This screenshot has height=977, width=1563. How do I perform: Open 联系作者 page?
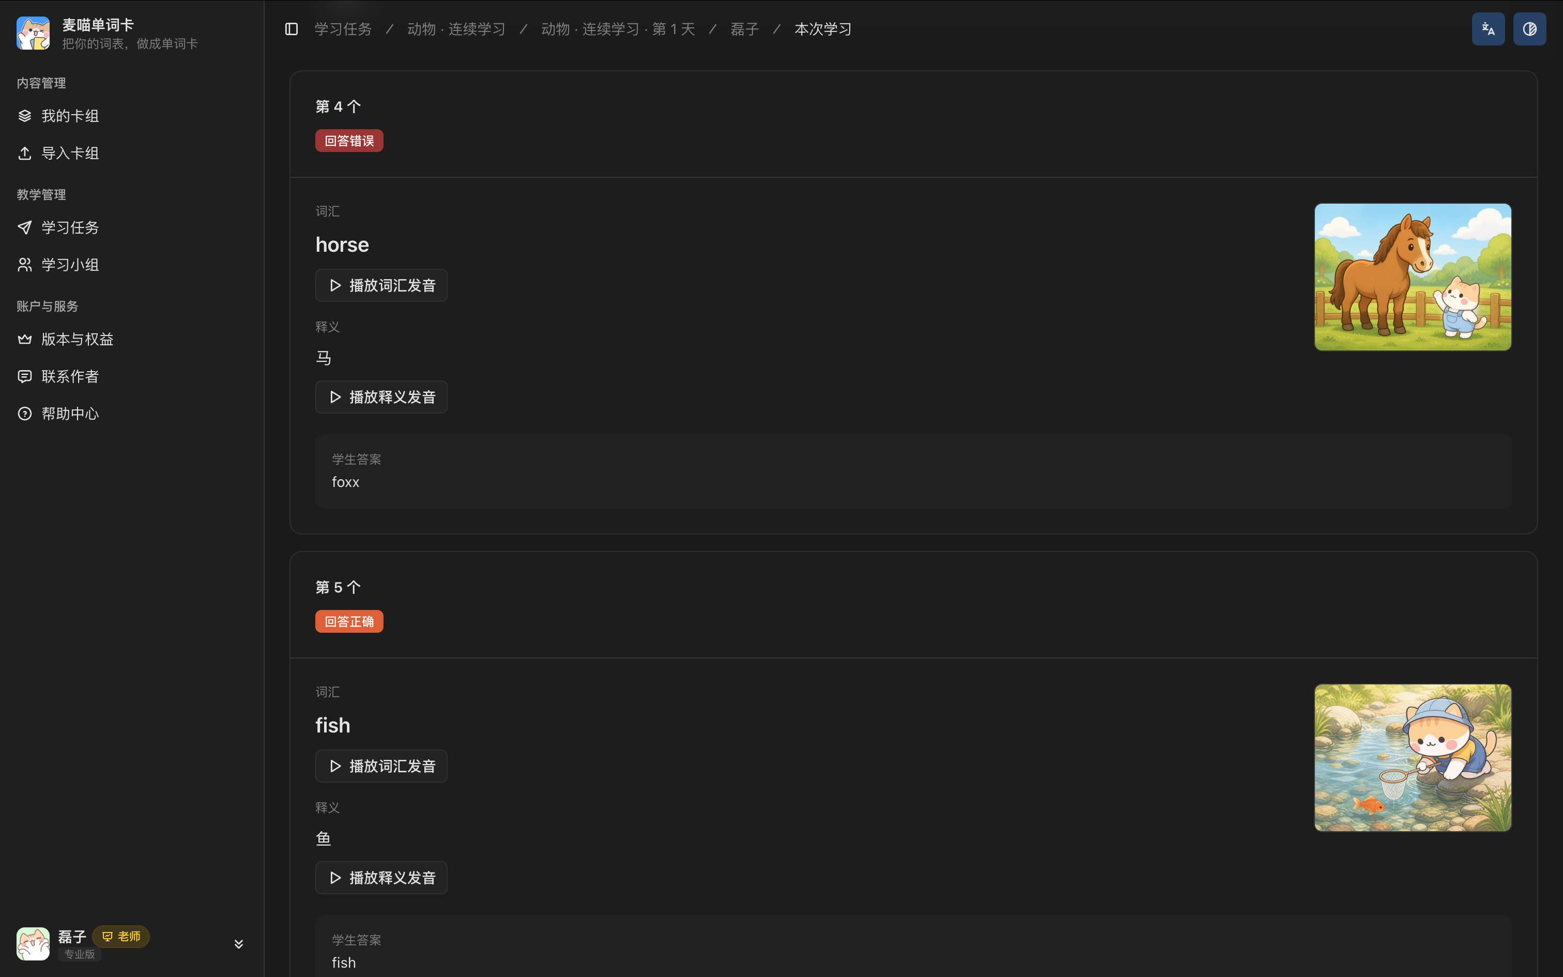(132, 377)
